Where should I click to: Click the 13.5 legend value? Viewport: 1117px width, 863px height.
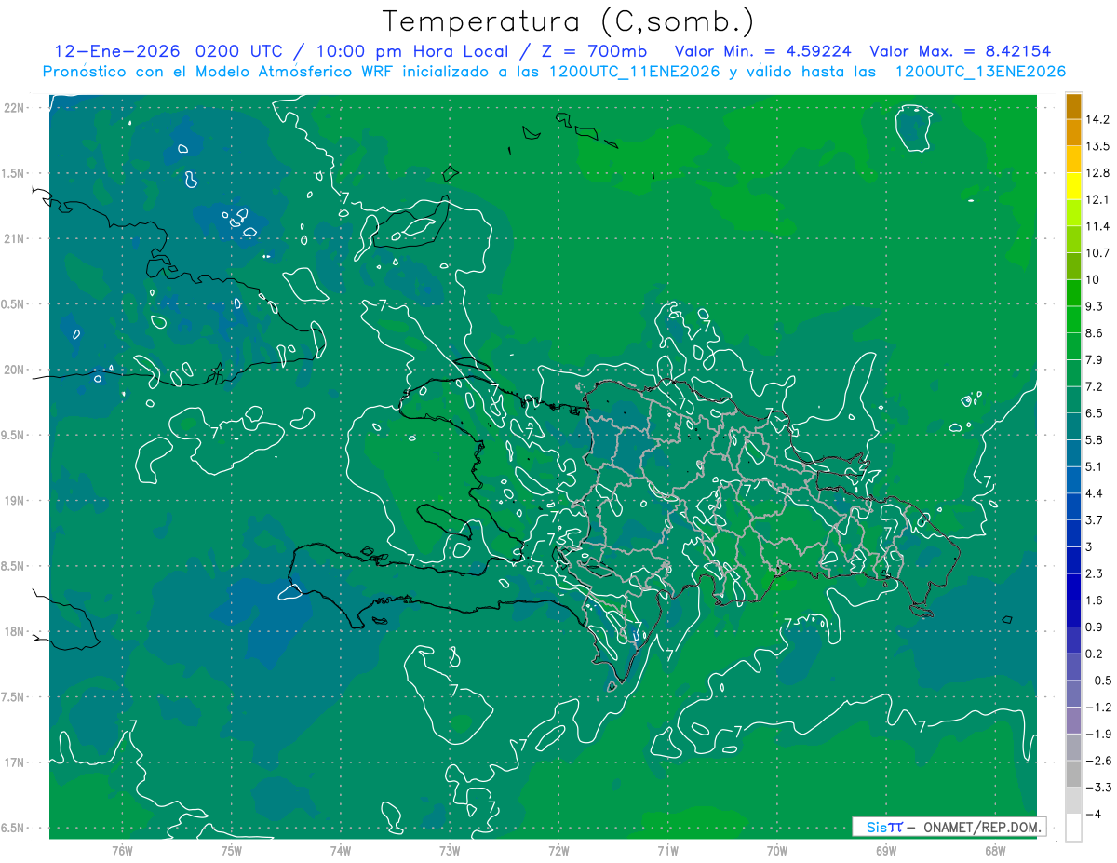1097,146
